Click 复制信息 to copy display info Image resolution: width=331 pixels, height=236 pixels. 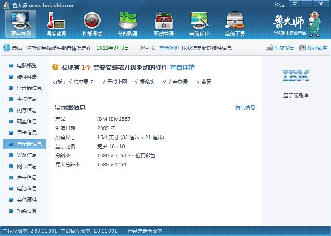pos(245,107)
